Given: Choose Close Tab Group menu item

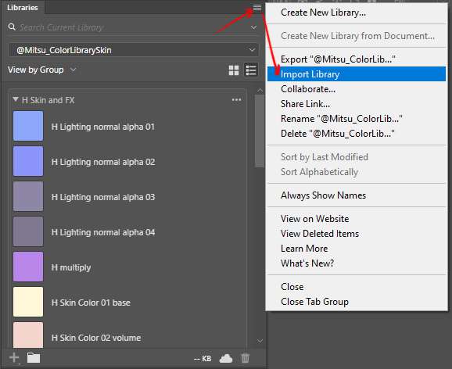Looking at the screenshot, I should tap(357, 302).
